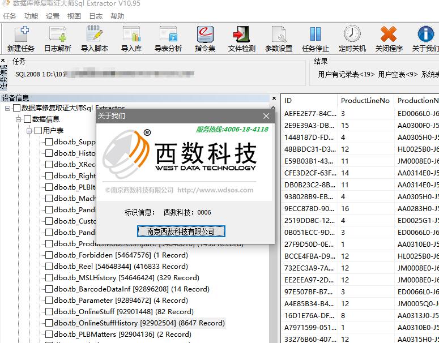This screenshot has height=343, width=439.
Task: Open the 视图 menu
Action: (74, 16)
